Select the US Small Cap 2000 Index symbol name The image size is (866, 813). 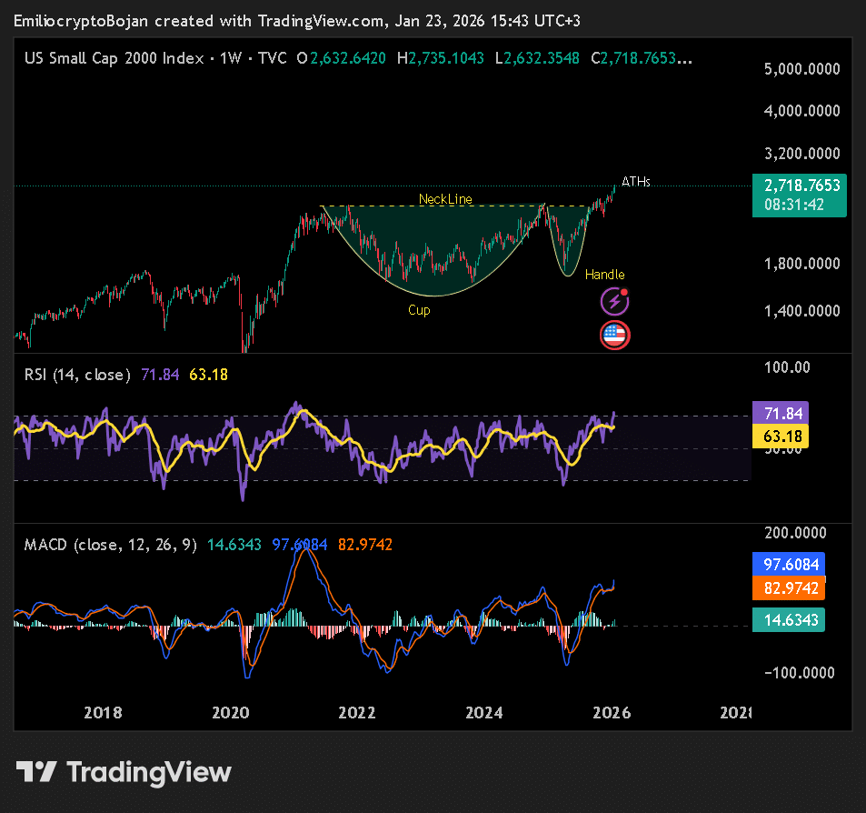[114, 58]
